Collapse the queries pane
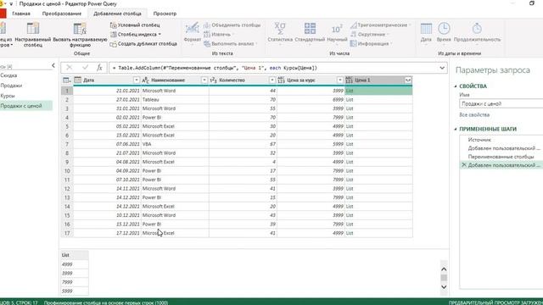 (53, 65)
